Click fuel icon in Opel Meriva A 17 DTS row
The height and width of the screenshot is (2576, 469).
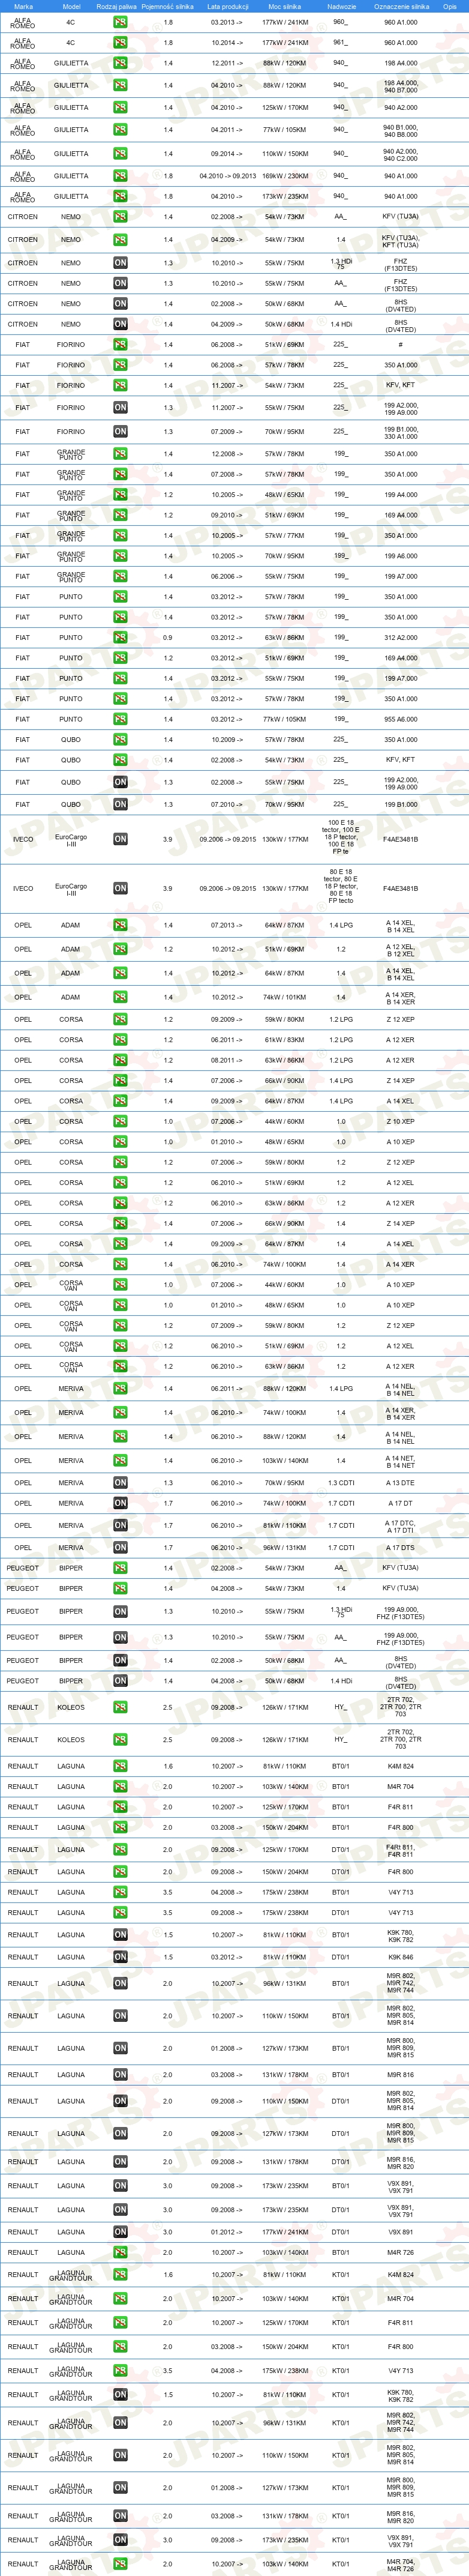[x=120, y=1548]
